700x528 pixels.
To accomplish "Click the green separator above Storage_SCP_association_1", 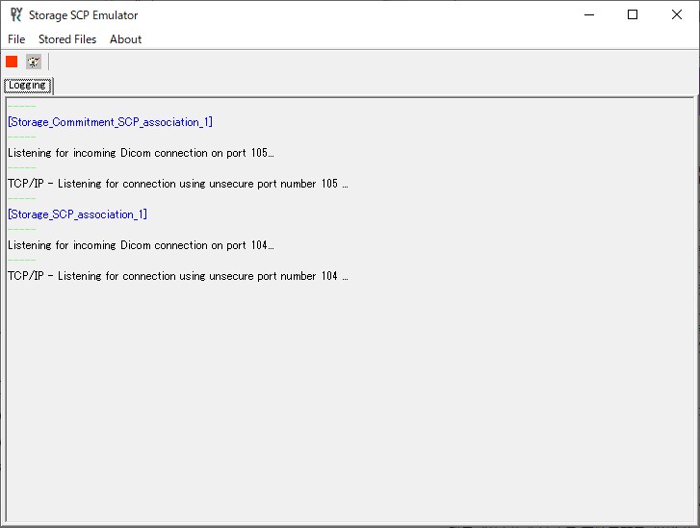I will pos(21,198).
